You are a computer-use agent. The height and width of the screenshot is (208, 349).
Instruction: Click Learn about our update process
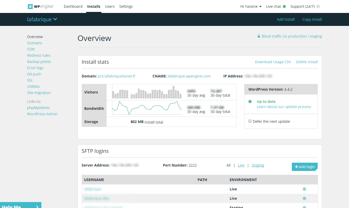[x=284, y=107]
